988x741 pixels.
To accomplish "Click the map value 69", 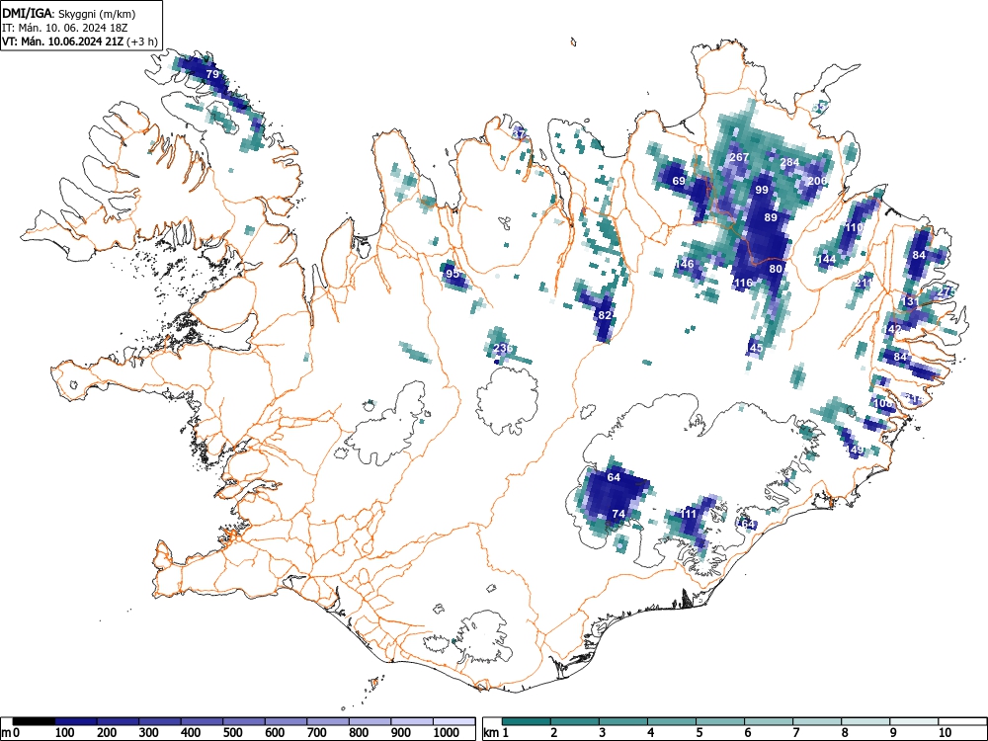I will coord(679,181).
